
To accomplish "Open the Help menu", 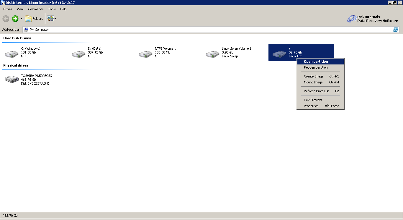I will click(x=63, y=9).
